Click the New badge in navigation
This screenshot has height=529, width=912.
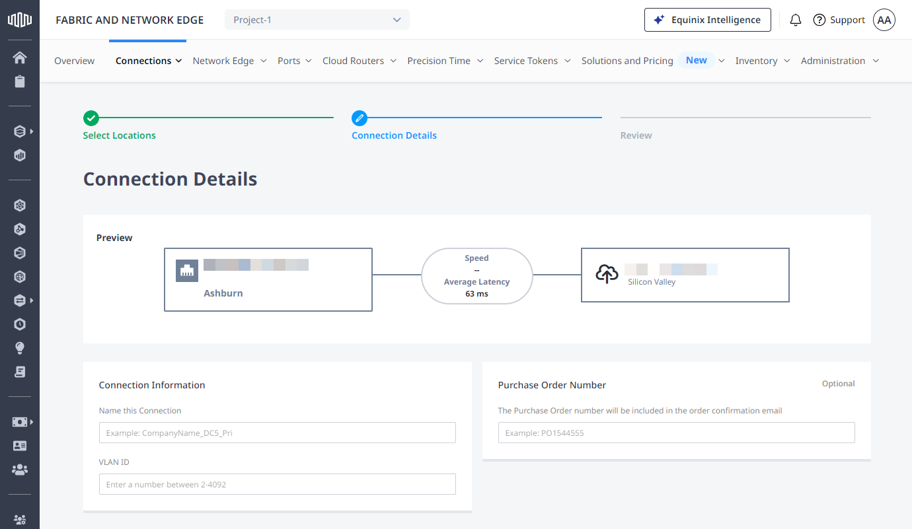(x=697, y=60)
